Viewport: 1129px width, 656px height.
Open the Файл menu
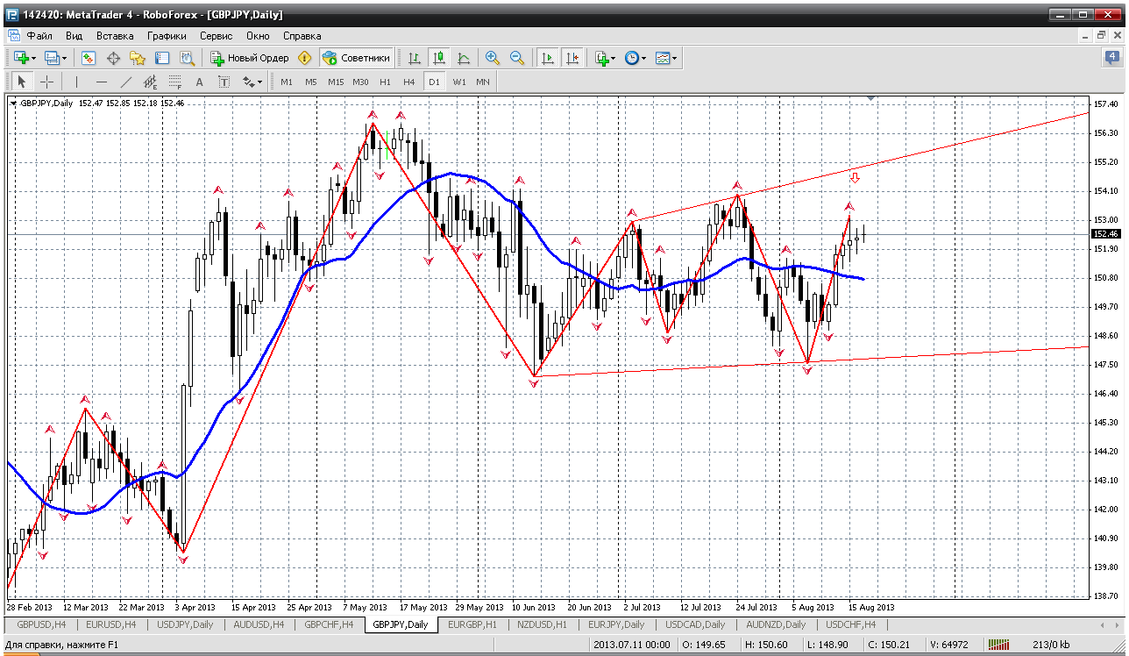point(39,36)
